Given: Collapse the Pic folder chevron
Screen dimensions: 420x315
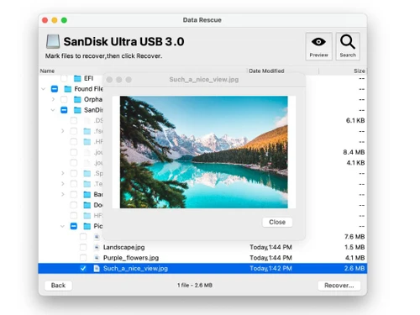Looking at the screenshot, I should point(62,226).
